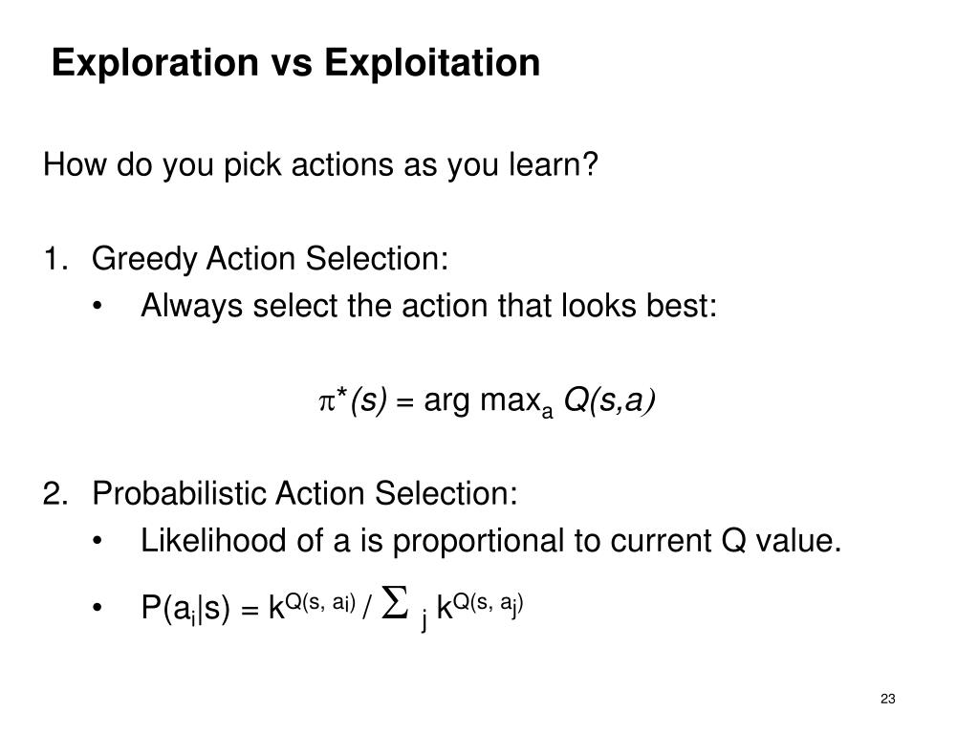Click the sigma summation symbol

[395, 602]
